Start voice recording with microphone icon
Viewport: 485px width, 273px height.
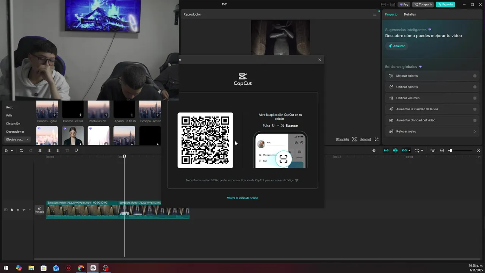(374, 151)
